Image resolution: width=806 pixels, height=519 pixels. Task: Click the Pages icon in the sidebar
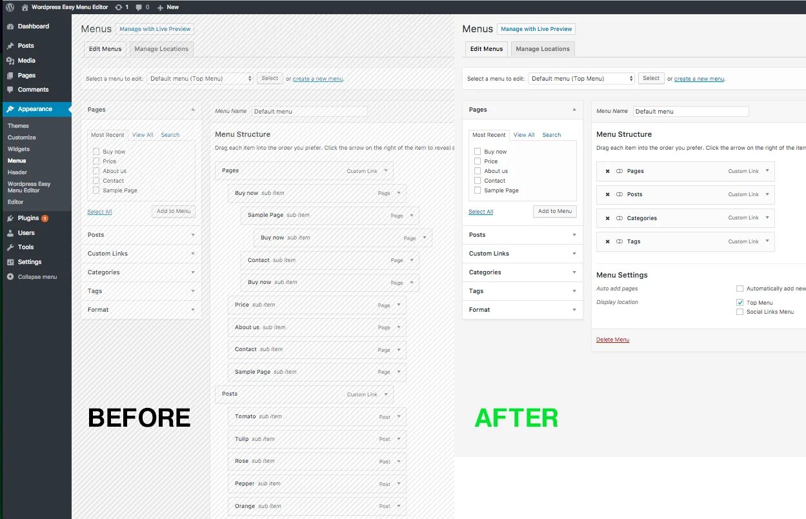10,76
